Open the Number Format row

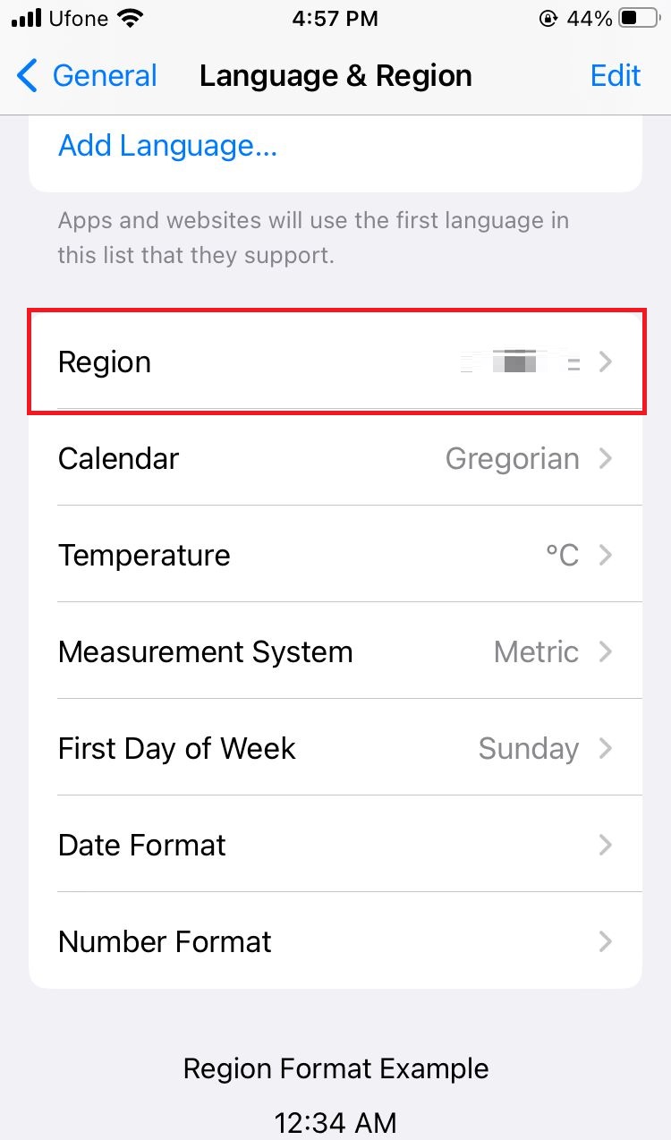tap(335, 941)
